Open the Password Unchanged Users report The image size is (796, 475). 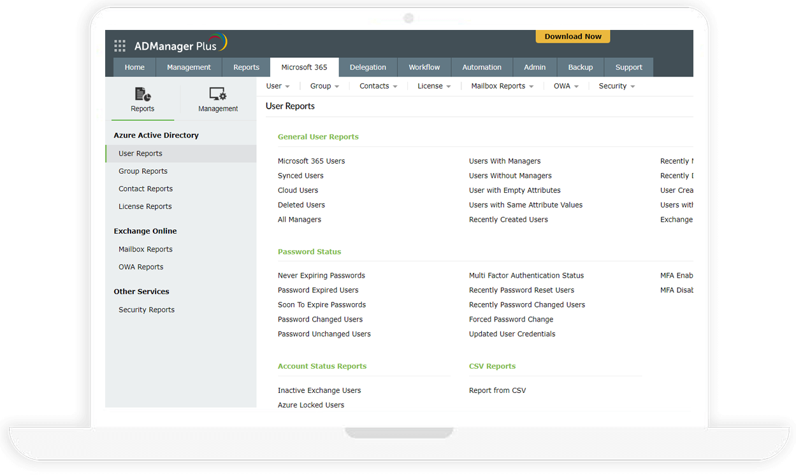point(324,334)
